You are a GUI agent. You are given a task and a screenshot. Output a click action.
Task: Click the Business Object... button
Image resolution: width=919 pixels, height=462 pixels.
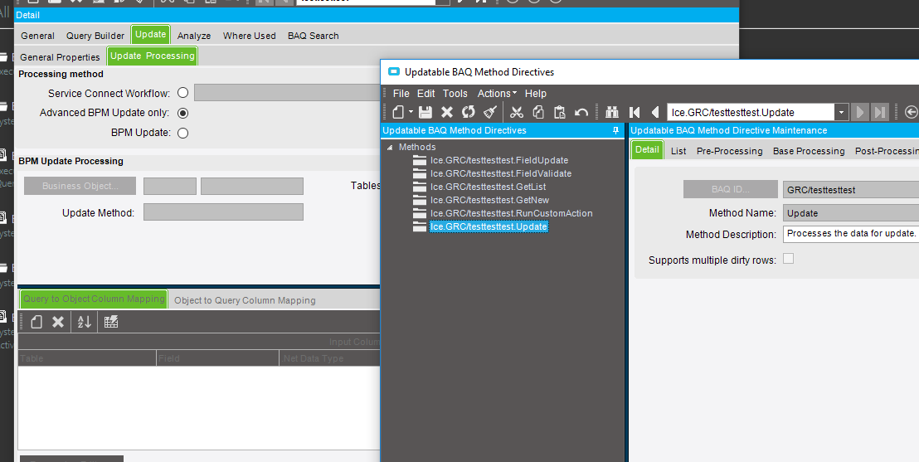[80, 186]
